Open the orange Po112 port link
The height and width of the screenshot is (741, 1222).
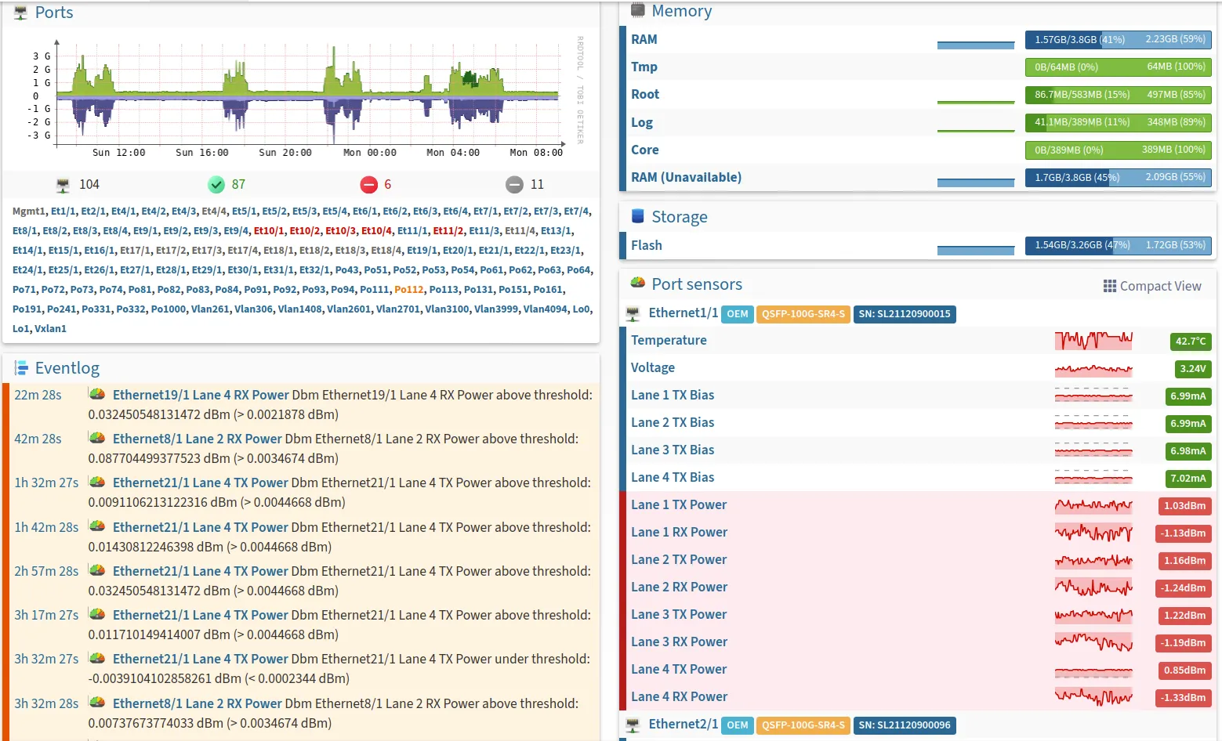click(x=408, y=290)
